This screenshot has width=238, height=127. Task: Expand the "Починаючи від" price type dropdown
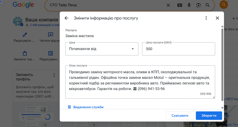pos(102,49)
